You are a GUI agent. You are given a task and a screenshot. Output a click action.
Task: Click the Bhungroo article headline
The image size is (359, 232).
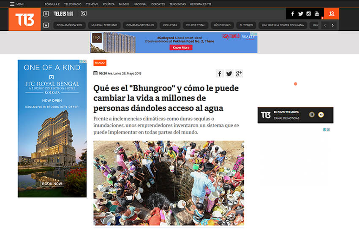pos(166,98)
